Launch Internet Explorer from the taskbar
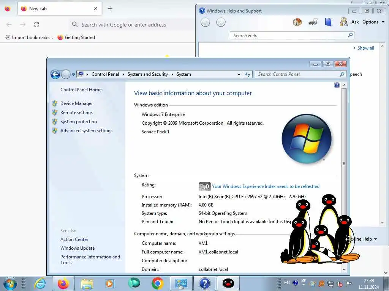This screenshot has width=389, height=291. (40, 283)
